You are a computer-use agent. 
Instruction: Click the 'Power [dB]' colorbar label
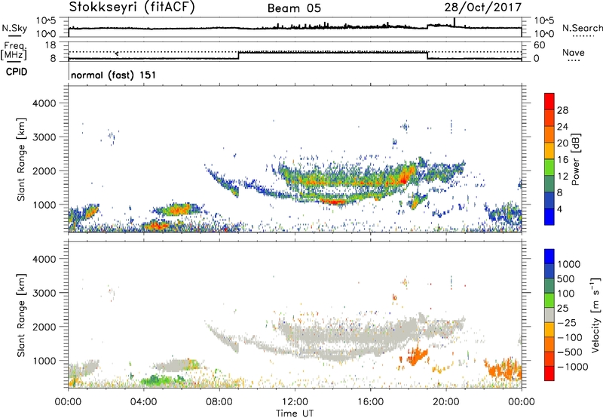(x=575, y=159)
